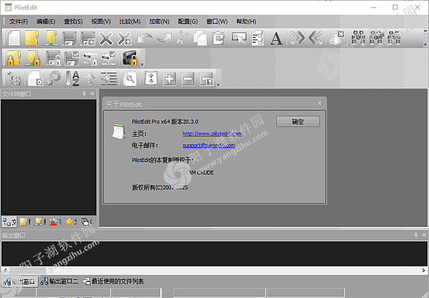Open a file with yellow folder icon
This screenshot has height=298, width=429.
point(32,38)
